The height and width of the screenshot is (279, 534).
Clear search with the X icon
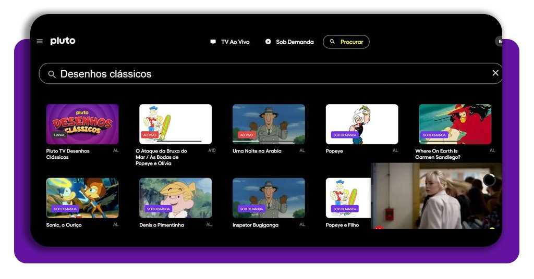pyautogui.click(x=495, y=73)
